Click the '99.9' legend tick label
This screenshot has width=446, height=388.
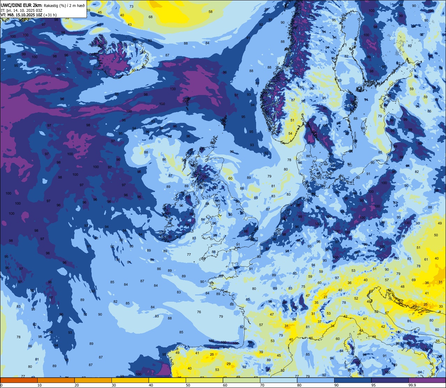click(413, 385)
